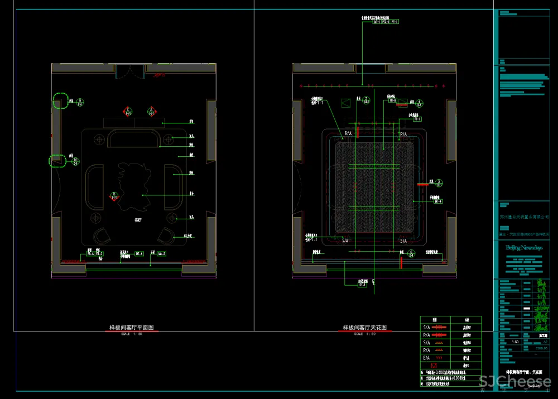Select the red crossed box legend symbol
558x399 pixels.
[x=427, y=365]
